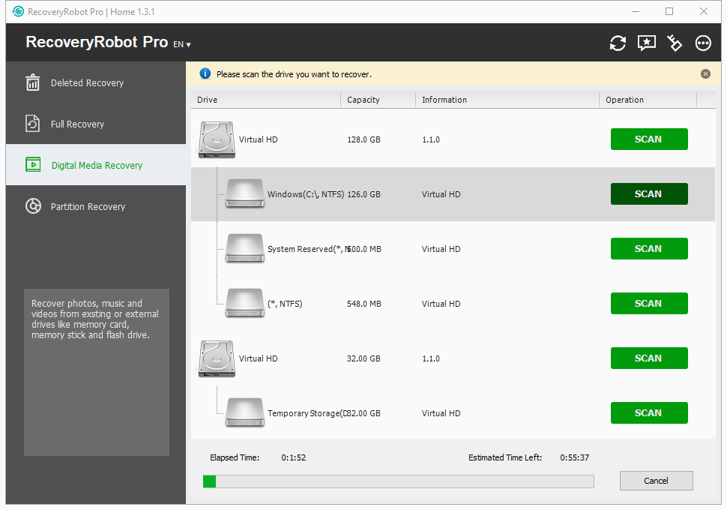This screenshot has height=510, width=727.
Task: Open the feedback star chat icon
Action: (646, 43)
